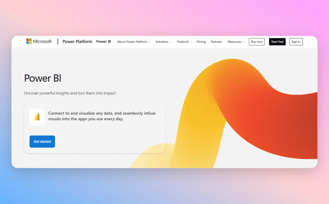Go to the Pricing page
329x204 pixels.
click(x=201, y=42)
